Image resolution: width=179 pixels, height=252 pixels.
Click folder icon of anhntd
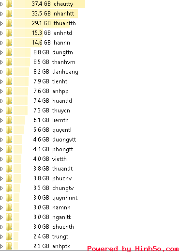tap(9, 33)
